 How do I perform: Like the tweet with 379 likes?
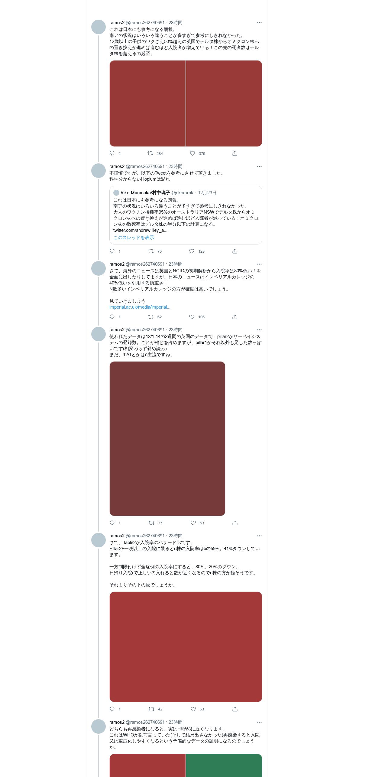(x=192, y=153)
